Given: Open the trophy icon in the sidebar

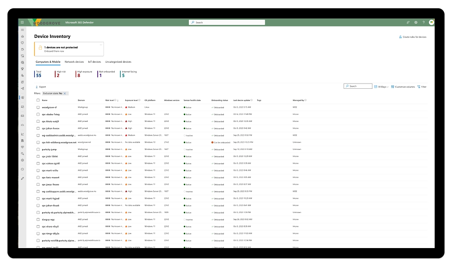Looking at the screenshot, I should tap(22, 69).
